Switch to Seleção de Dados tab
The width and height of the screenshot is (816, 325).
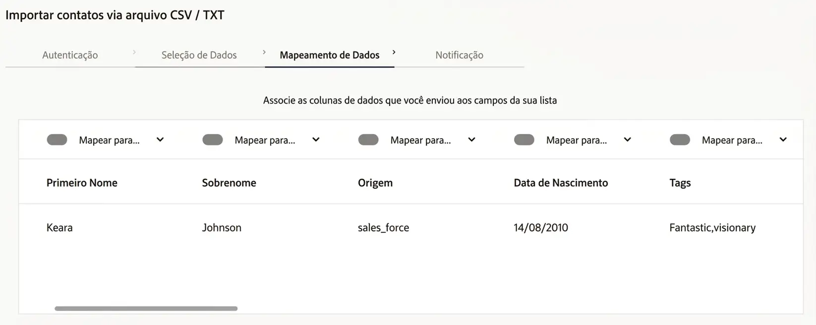[199, 55]
